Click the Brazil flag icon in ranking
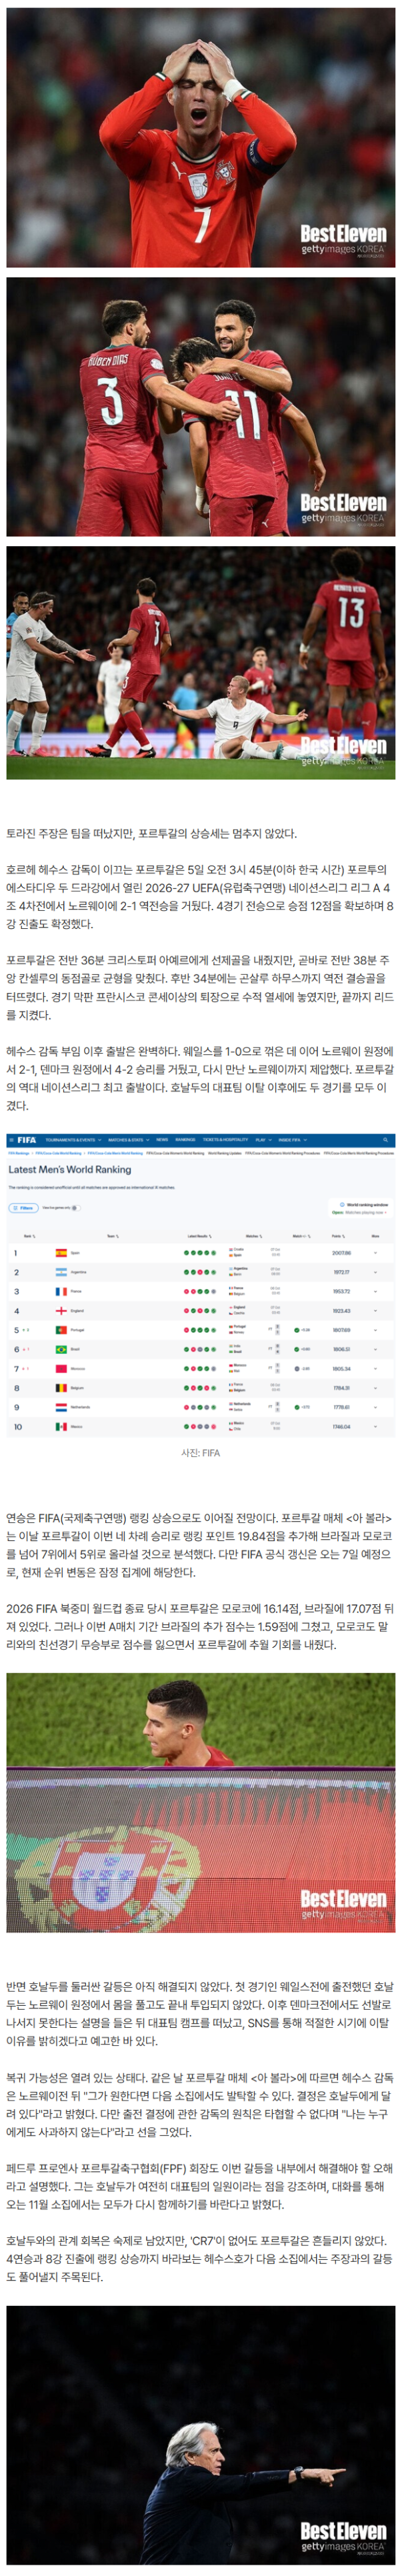400x2576 pixels. pyautogui.click(x=61, y=1349)
